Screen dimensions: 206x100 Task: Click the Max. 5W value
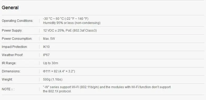49,39
